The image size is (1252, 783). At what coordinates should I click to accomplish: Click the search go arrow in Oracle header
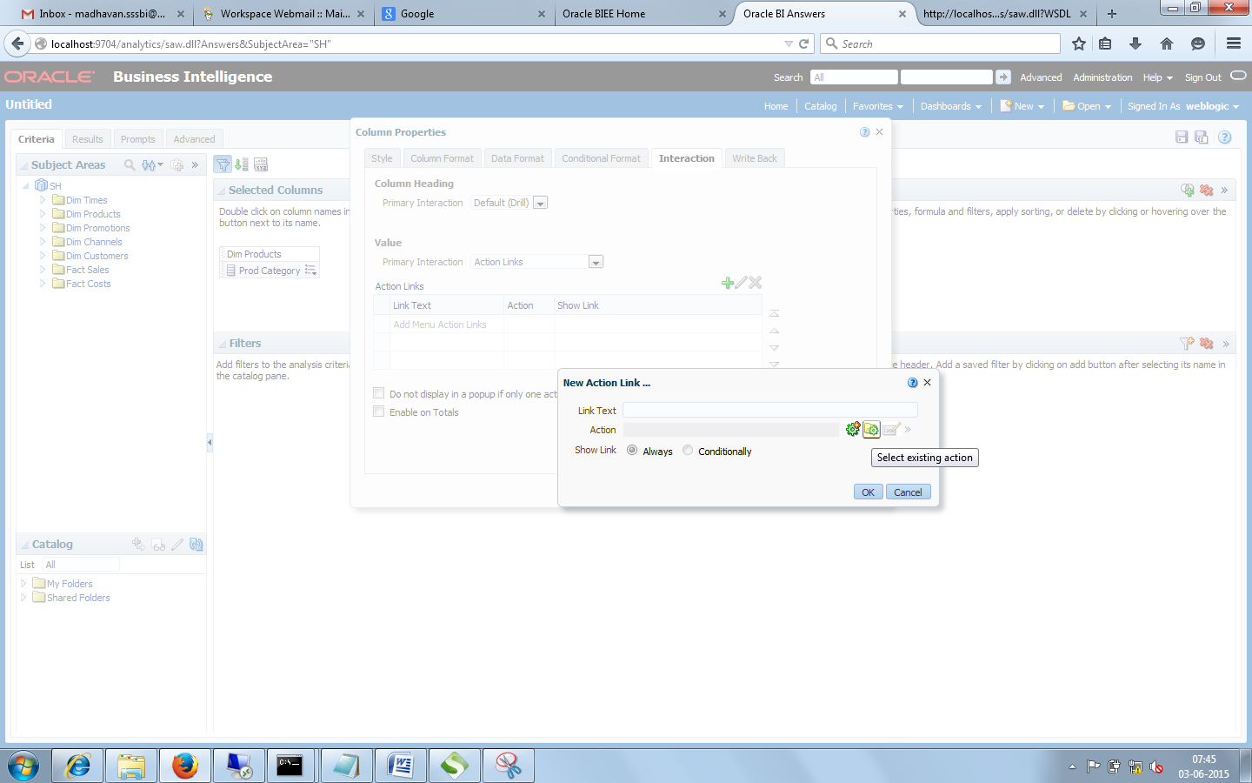(1003, 77)
